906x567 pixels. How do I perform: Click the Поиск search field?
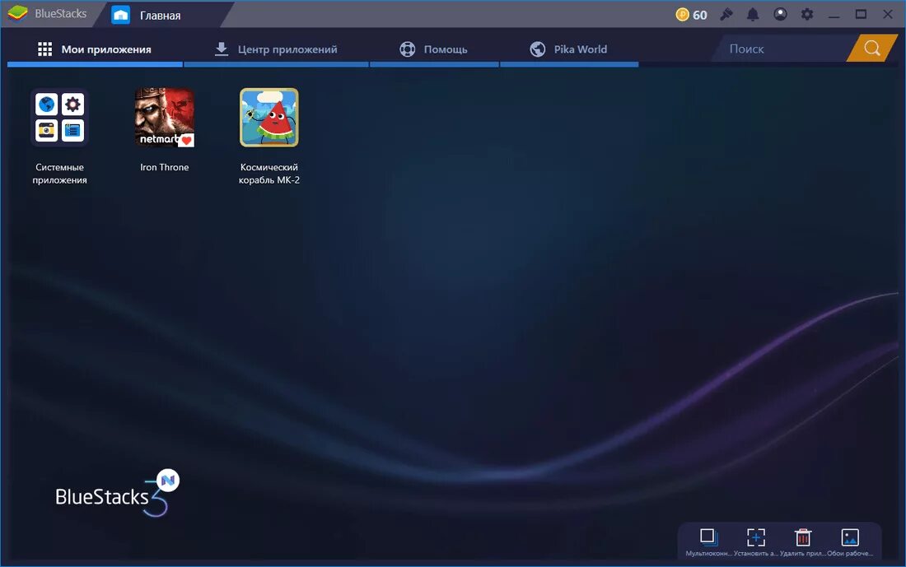(780, 49)
